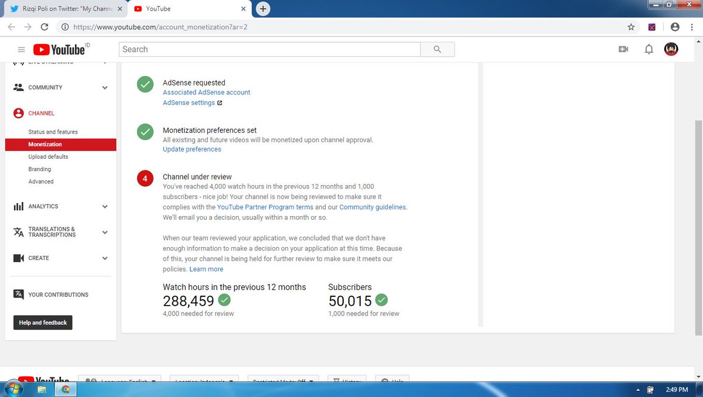Open the notifications bell

649,50
